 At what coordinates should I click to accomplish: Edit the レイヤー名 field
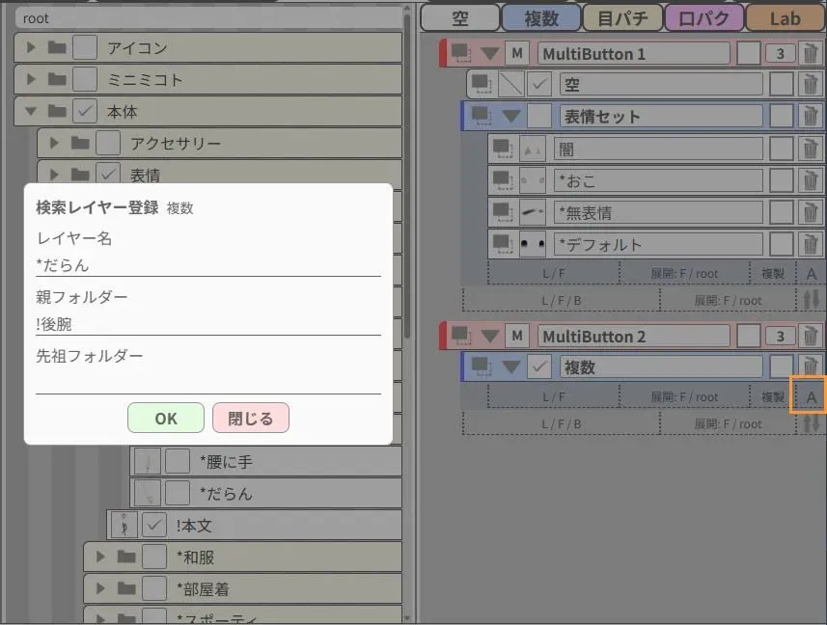[208, 265]
